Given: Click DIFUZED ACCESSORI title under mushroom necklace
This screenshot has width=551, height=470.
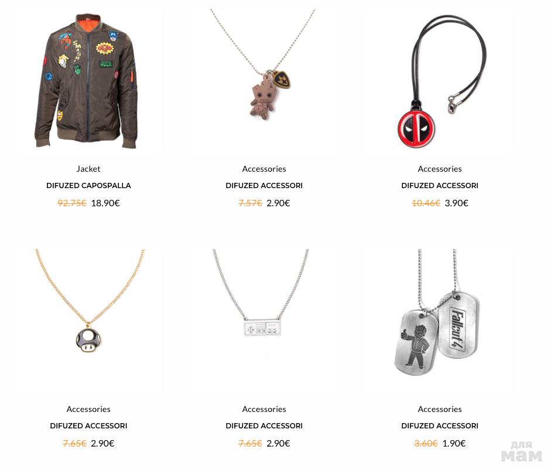Looking at the screenshot, I should [88, 425].
